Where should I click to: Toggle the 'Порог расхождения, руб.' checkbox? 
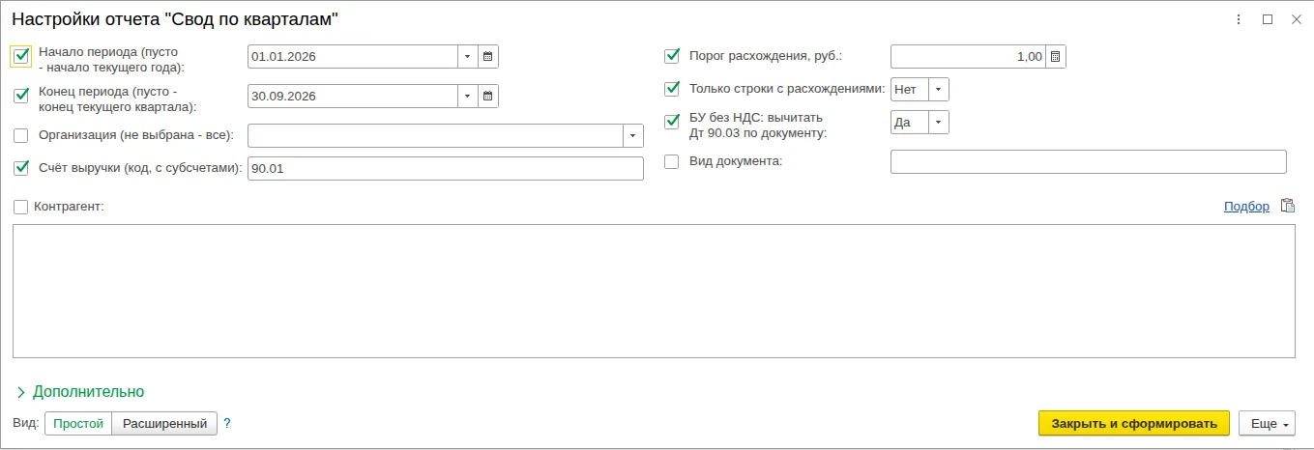[672, 57]
